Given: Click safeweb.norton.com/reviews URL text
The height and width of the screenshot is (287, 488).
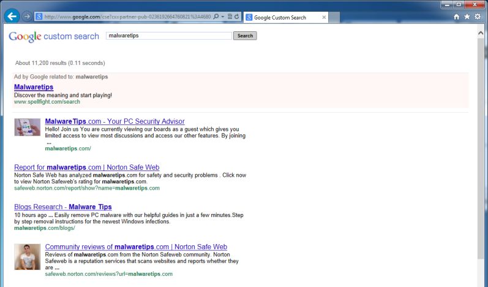Looking at the screenshot, I should [x=108, y=274].
